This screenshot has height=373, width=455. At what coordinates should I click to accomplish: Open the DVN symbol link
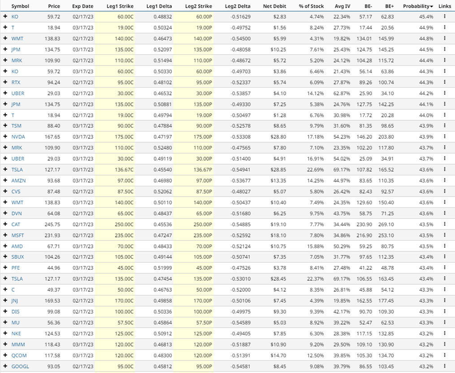tap(17, 213)
